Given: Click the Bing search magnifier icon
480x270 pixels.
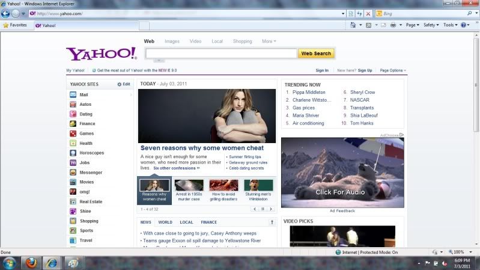Looking at the screenshot, I should tap(469, 13).
